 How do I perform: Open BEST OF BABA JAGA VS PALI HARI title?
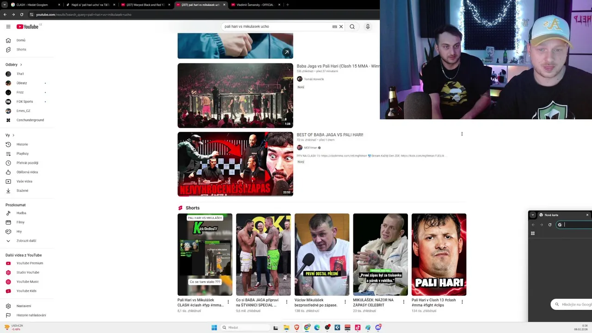(x=330, y=135)
